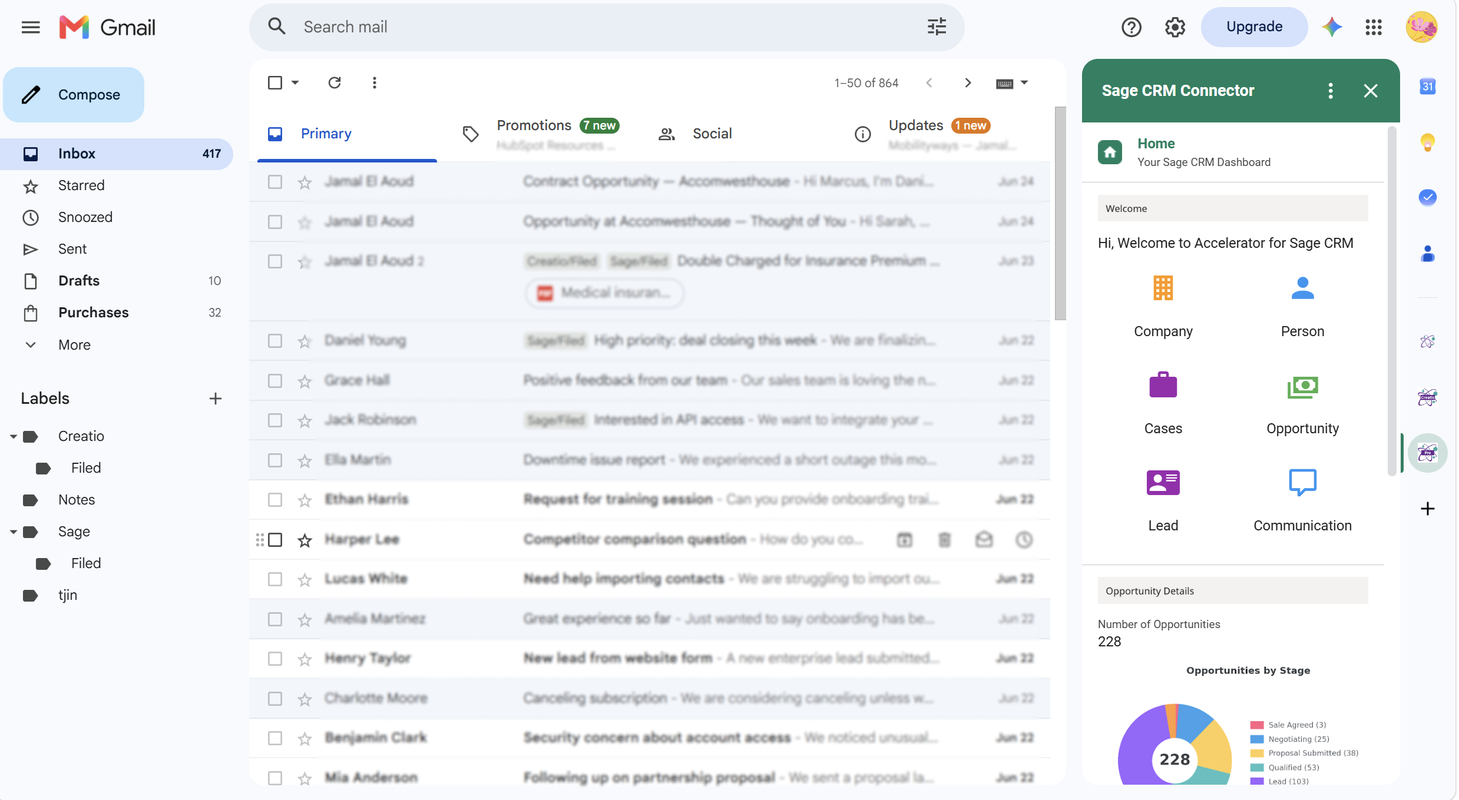Screen dimensions: 1459x800
Task: Open the Company icon in Sage CRM panel
Action: point(1163,288)
